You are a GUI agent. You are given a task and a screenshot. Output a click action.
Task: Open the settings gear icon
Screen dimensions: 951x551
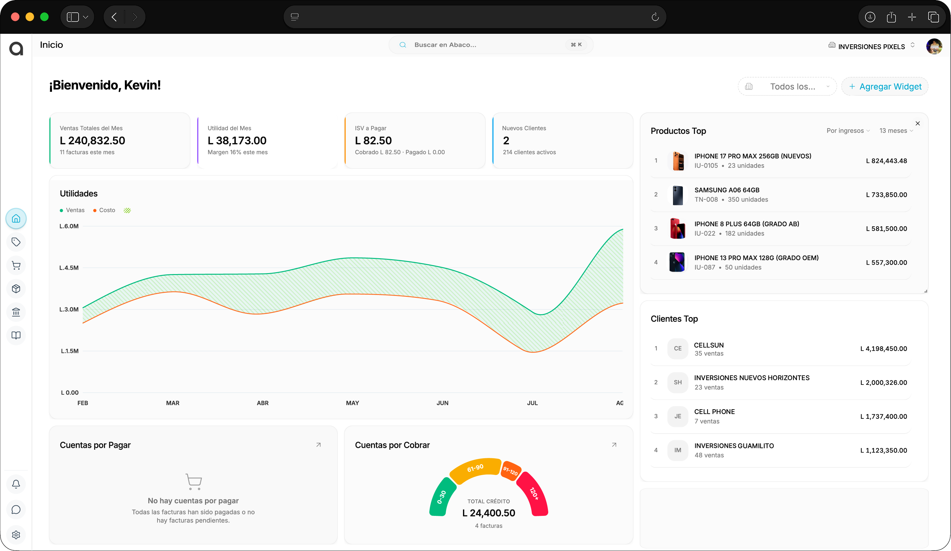click(x=16, y=535)
